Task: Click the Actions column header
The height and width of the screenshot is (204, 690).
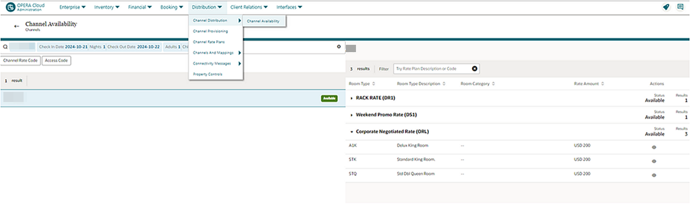Action: 657,84
